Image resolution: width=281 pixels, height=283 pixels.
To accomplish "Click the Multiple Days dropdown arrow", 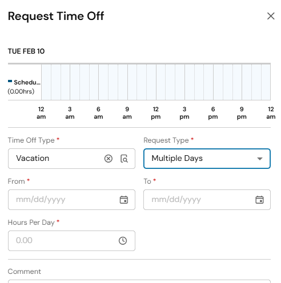I will pyautogui.click(x=260, y=159).
